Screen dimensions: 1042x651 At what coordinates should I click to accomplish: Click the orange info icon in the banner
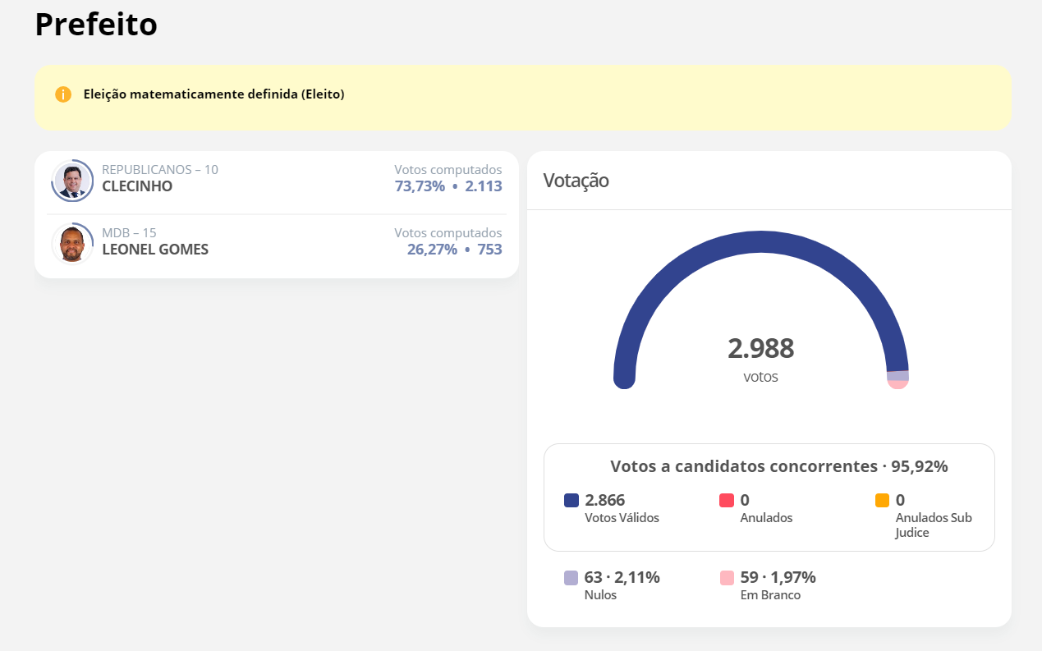(x=63, y=94)
